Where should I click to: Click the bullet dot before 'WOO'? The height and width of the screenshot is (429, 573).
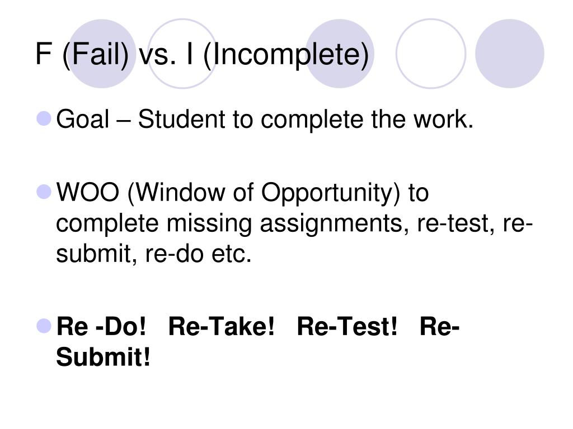point(44,192)
